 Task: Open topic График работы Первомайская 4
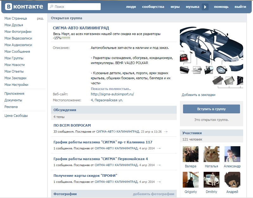(101, 159)
